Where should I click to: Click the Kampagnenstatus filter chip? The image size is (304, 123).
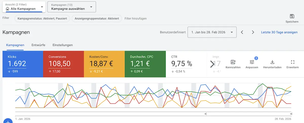[42, 19]
